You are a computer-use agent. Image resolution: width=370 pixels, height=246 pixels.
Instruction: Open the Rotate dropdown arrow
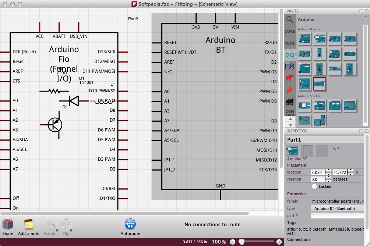(x=57, y=231)
